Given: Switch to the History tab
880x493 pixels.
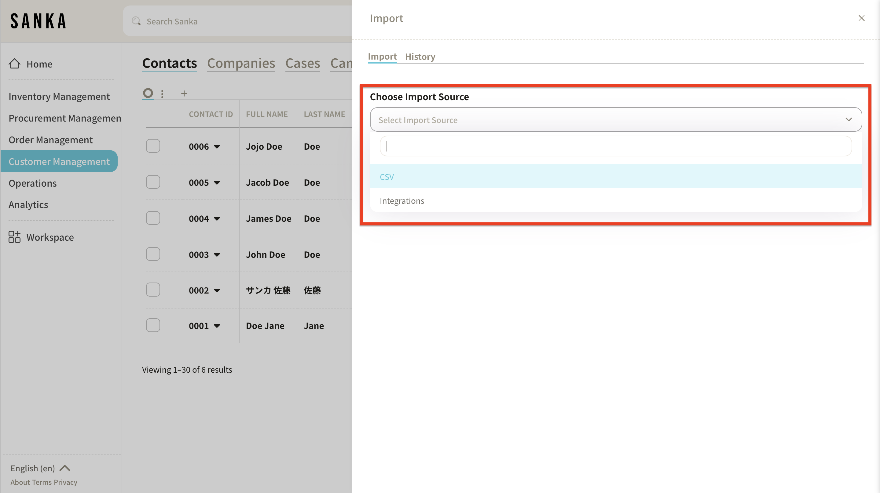Looking at the screenshot, I should (420, 56).
